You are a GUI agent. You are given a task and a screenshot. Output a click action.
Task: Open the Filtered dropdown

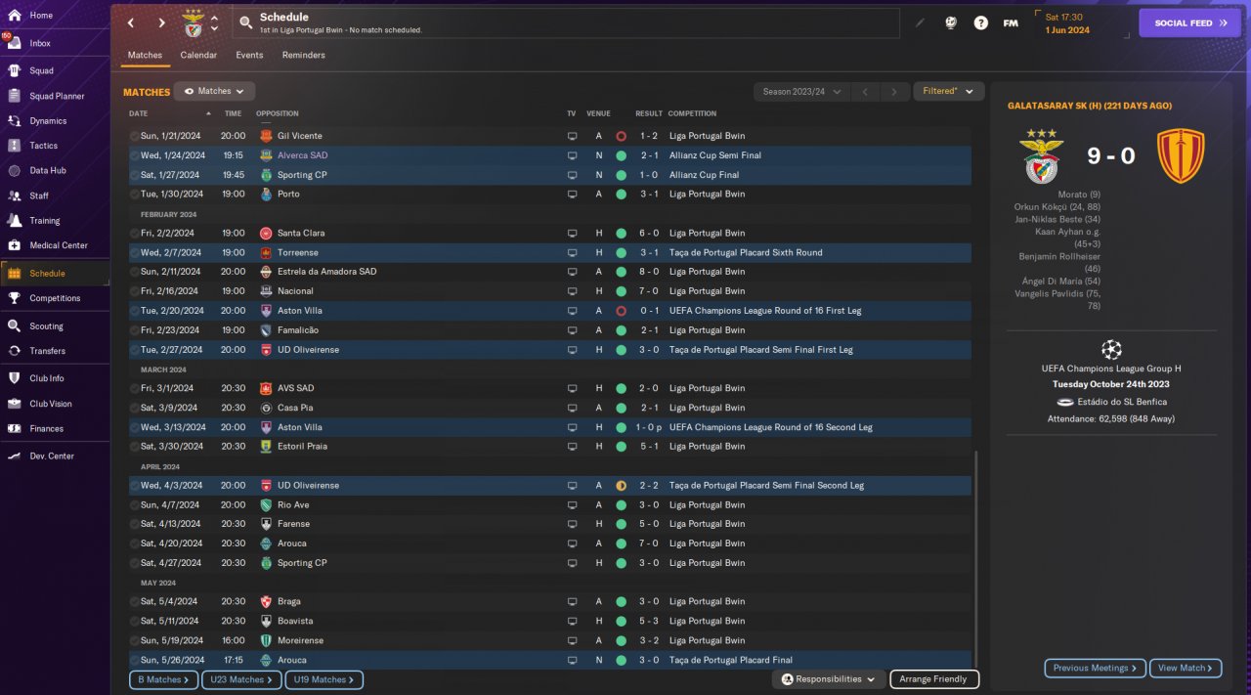coord(948,91)
